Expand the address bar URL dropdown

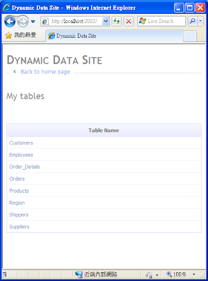106,21
